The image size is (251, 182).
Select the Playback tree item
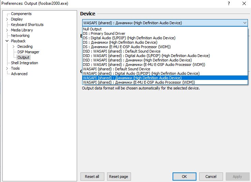click(x=18, y=41)
